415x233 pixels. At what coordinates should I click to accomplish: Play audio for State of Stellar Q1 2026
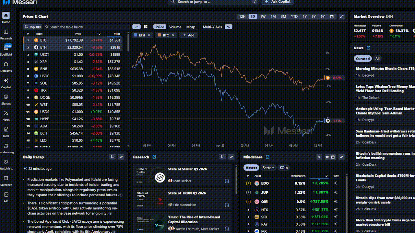pos(227,181)
